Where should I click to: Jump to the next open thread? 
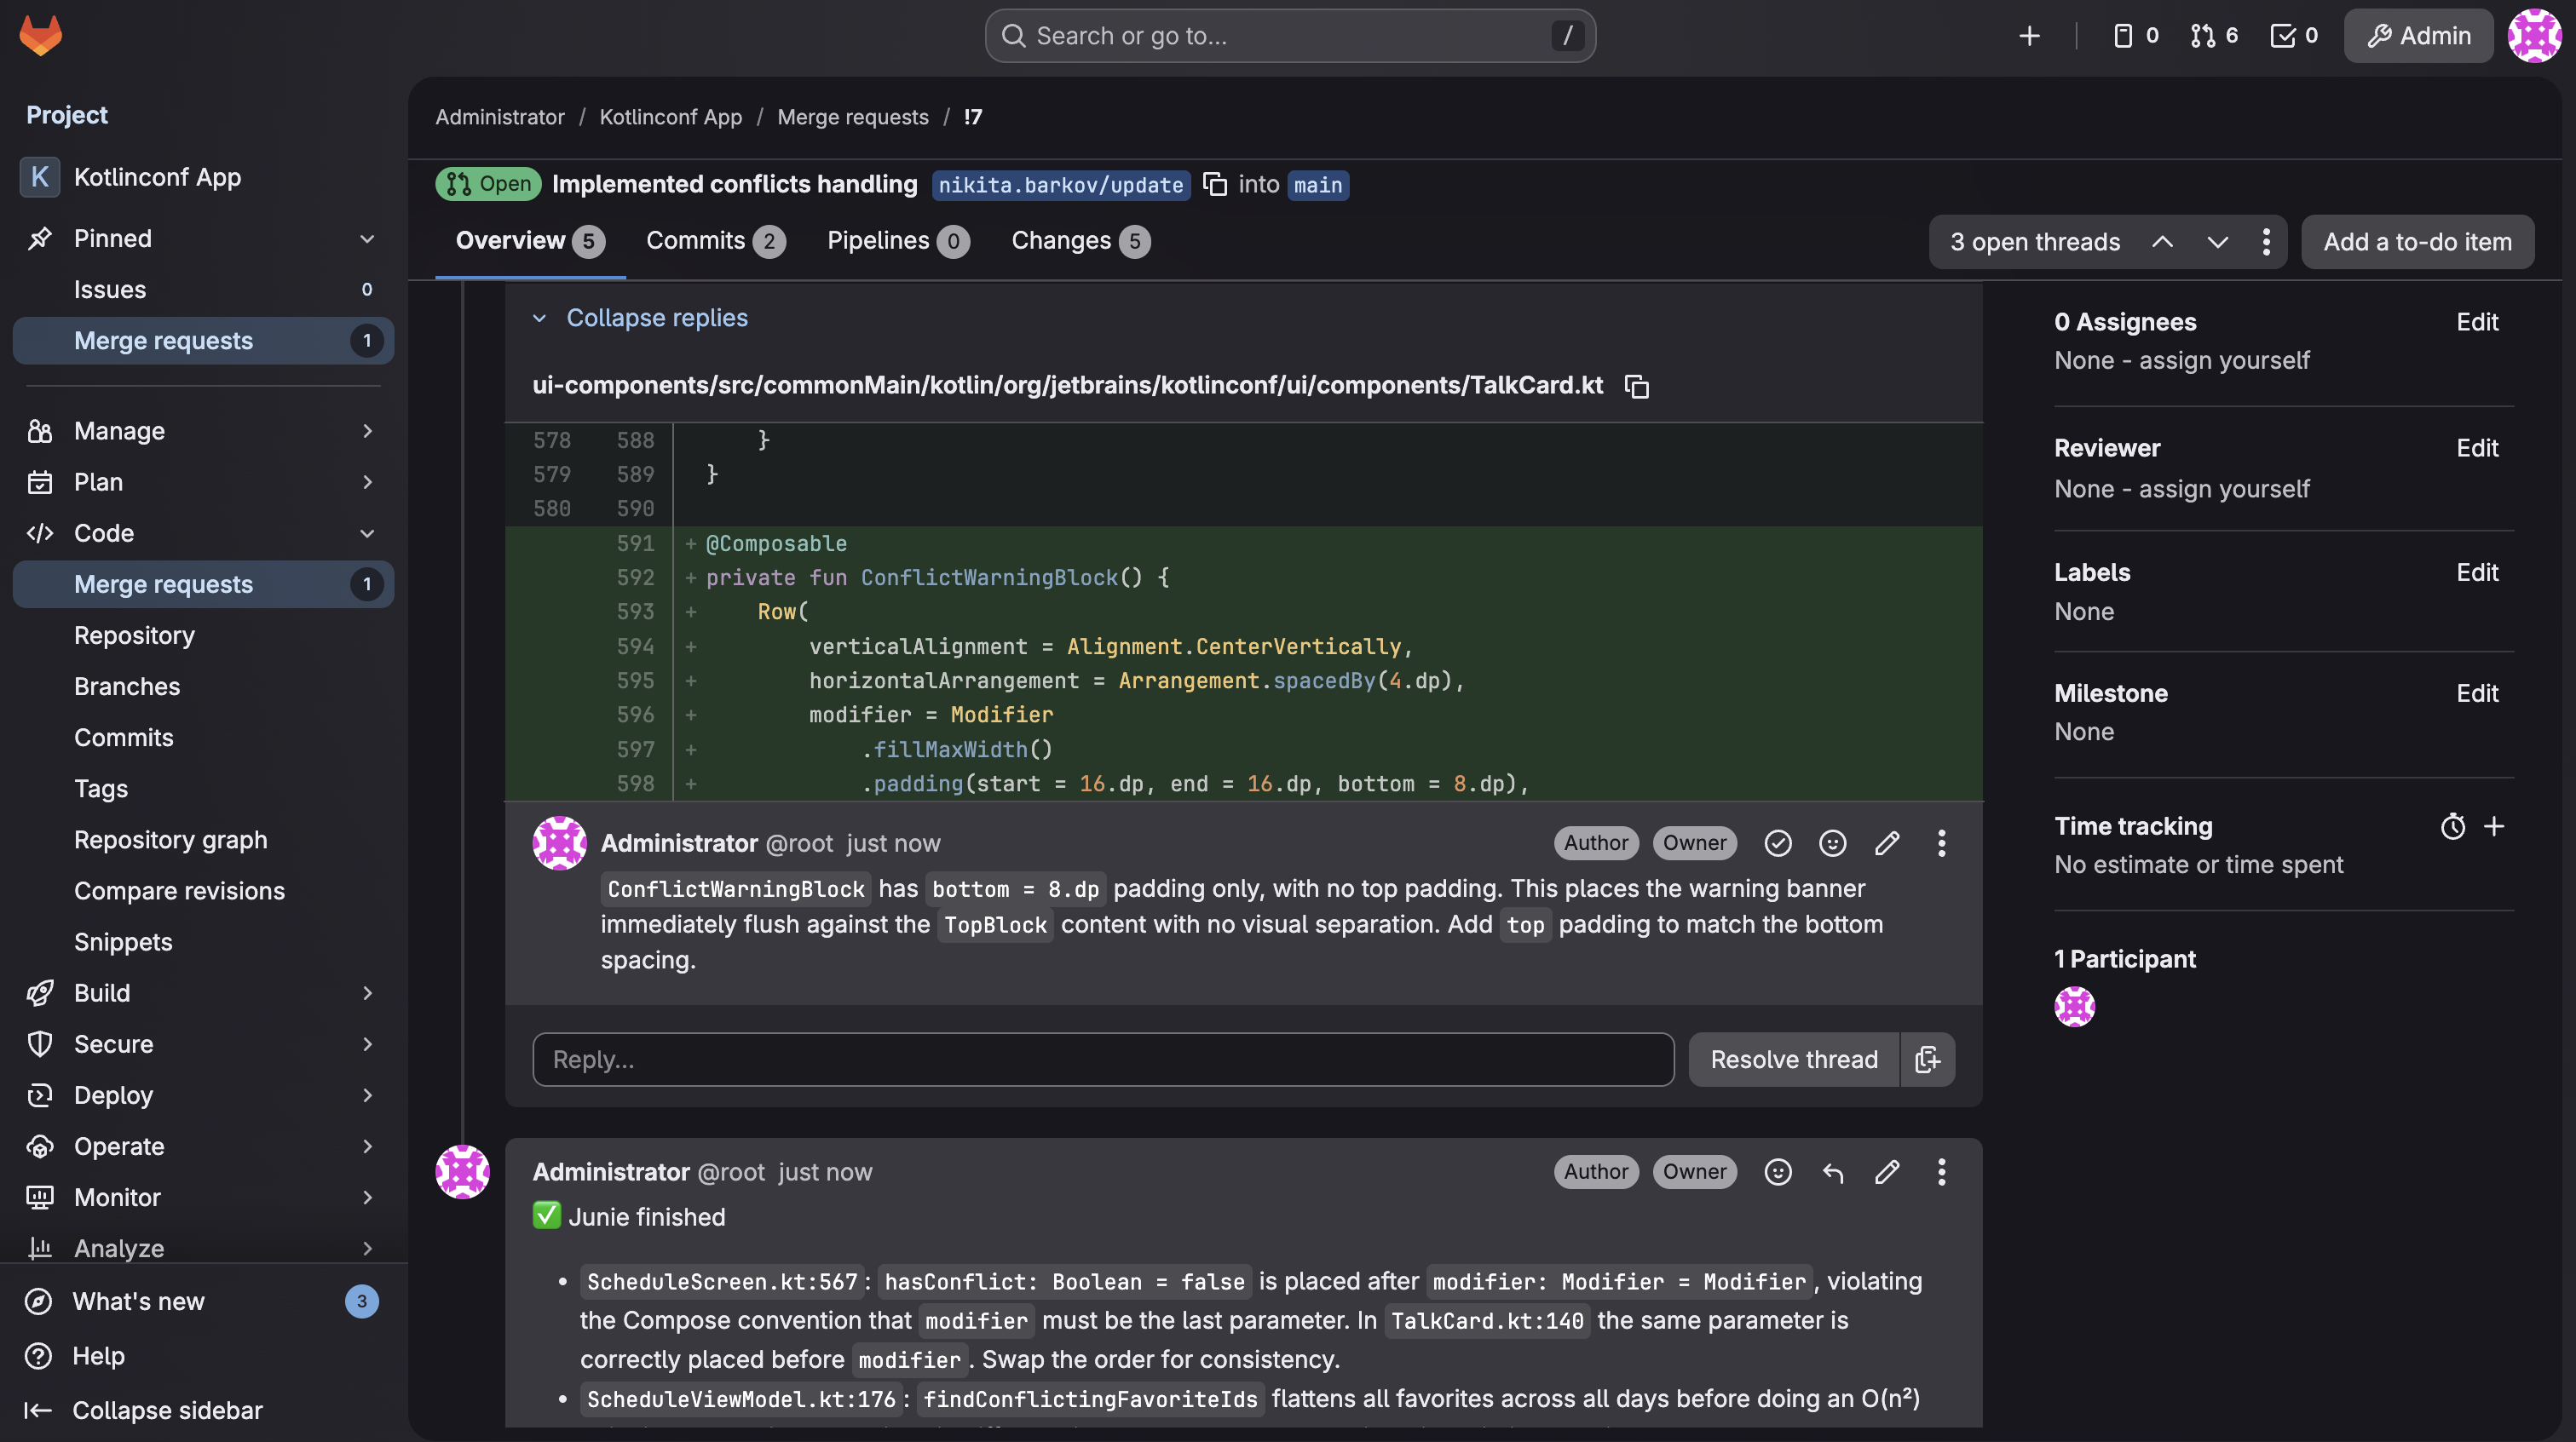click(x=2217, y=242)
